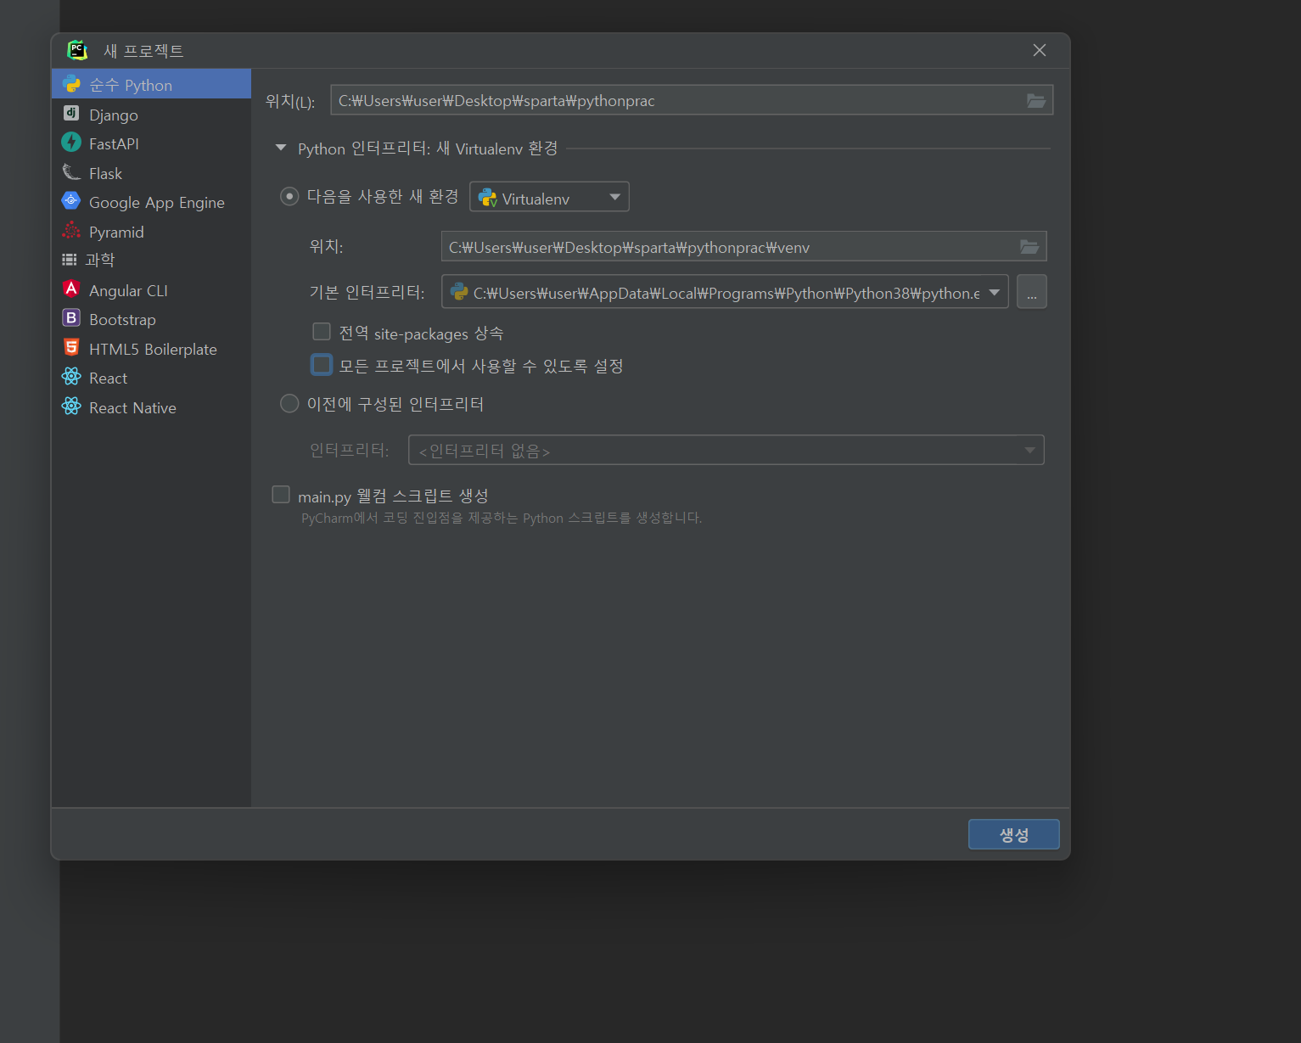
Task: Click the Pyramid icon
Action: [x=71, y=231]
